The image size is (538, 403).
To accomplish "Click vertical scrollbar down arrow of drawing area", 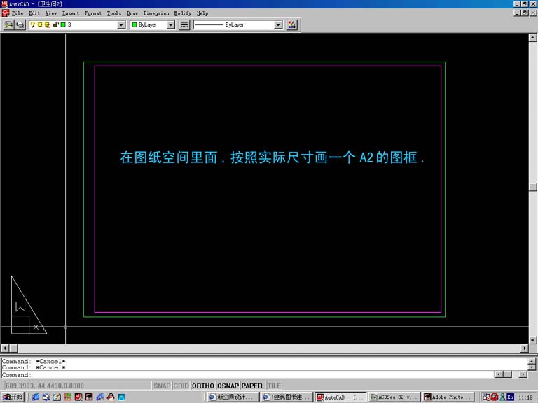I will 532,340.
